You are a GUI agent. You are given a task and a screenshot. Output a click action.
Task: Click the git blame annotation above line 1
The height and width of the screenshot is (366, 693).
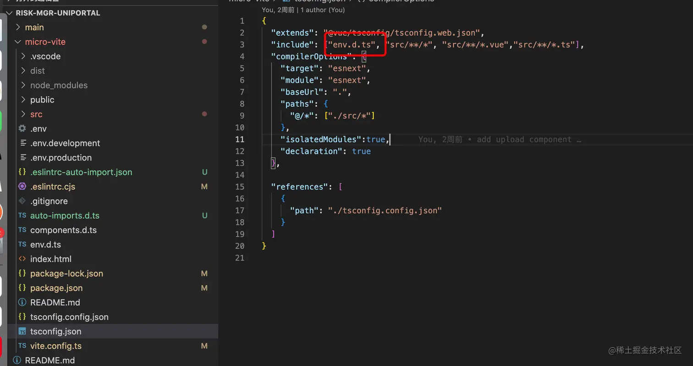[303, 10]
